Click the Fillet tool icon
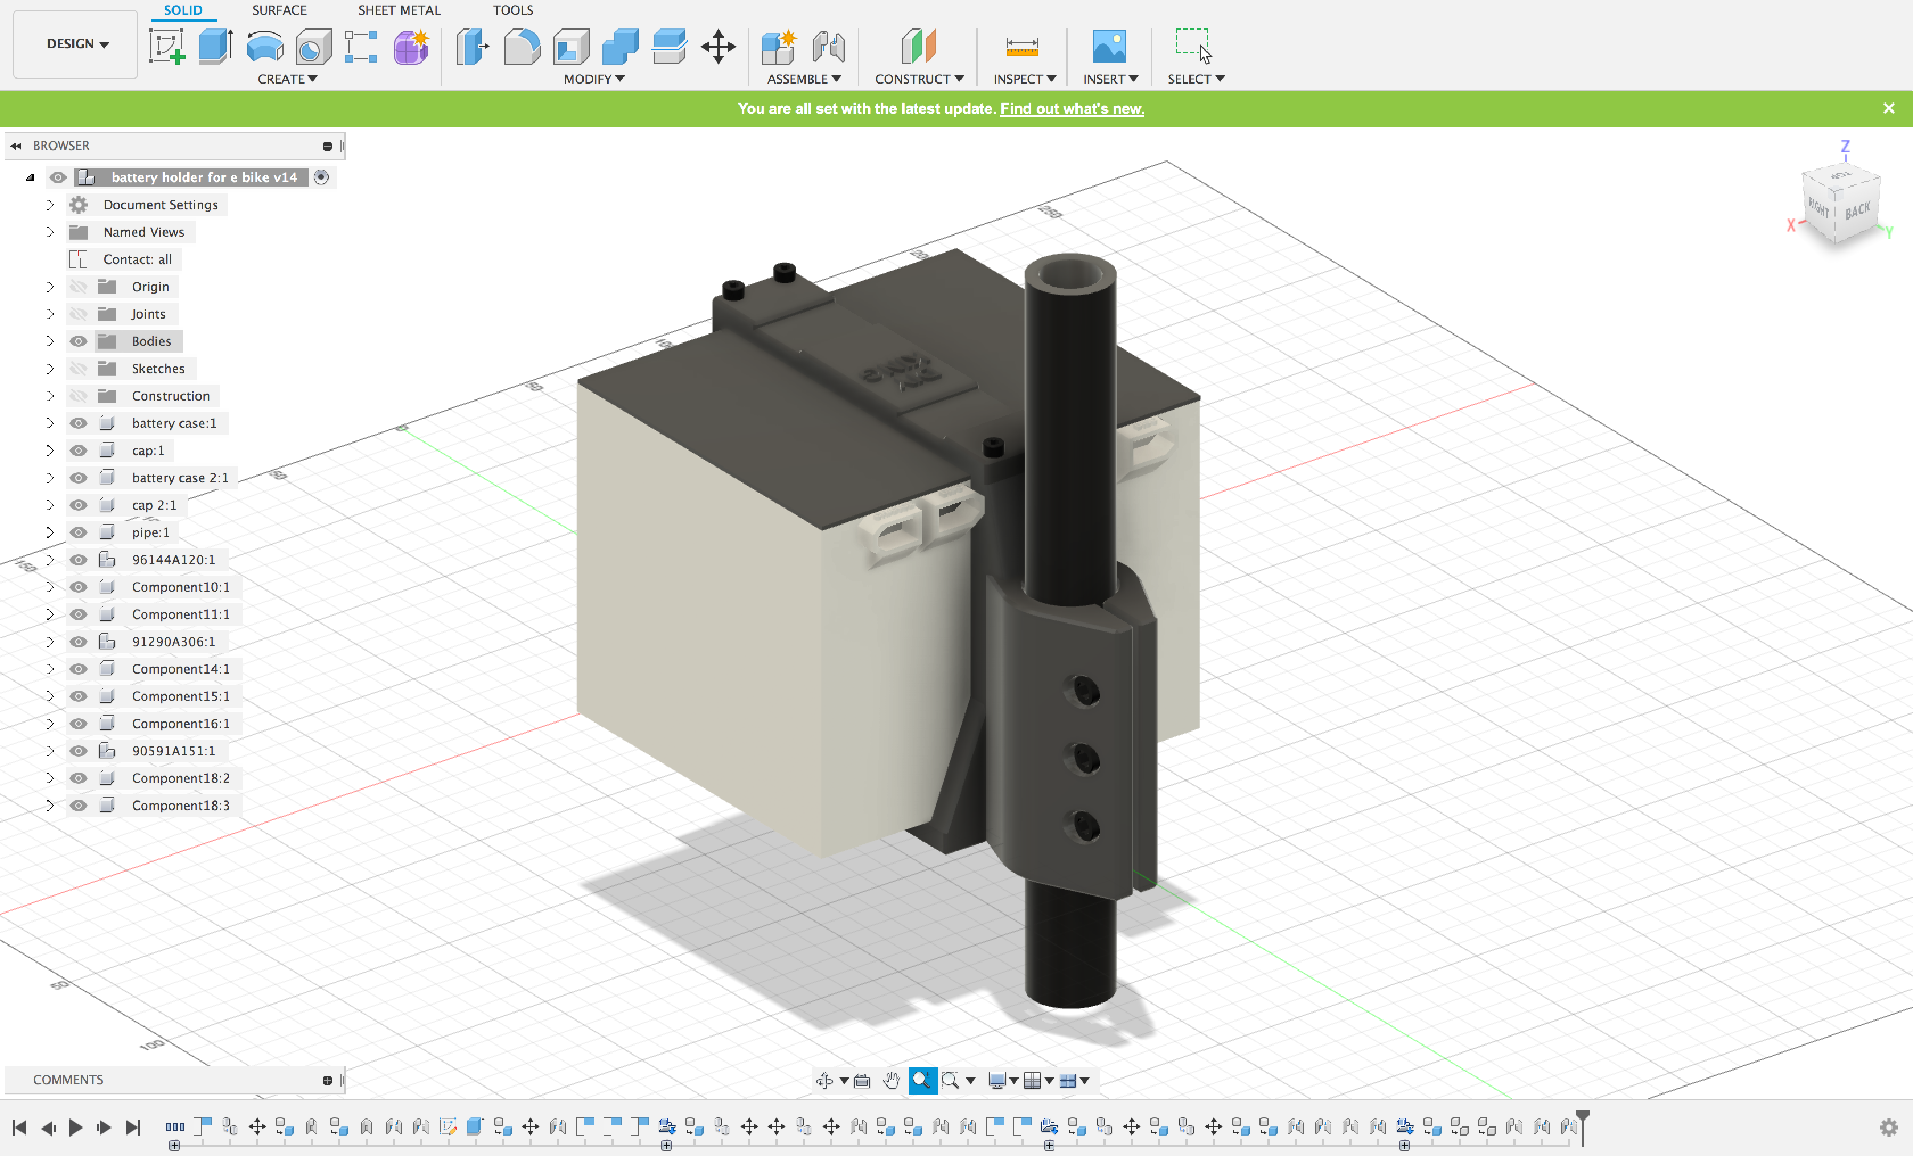The height and width of the screenshot is (1156, 1913). (522, 47)
